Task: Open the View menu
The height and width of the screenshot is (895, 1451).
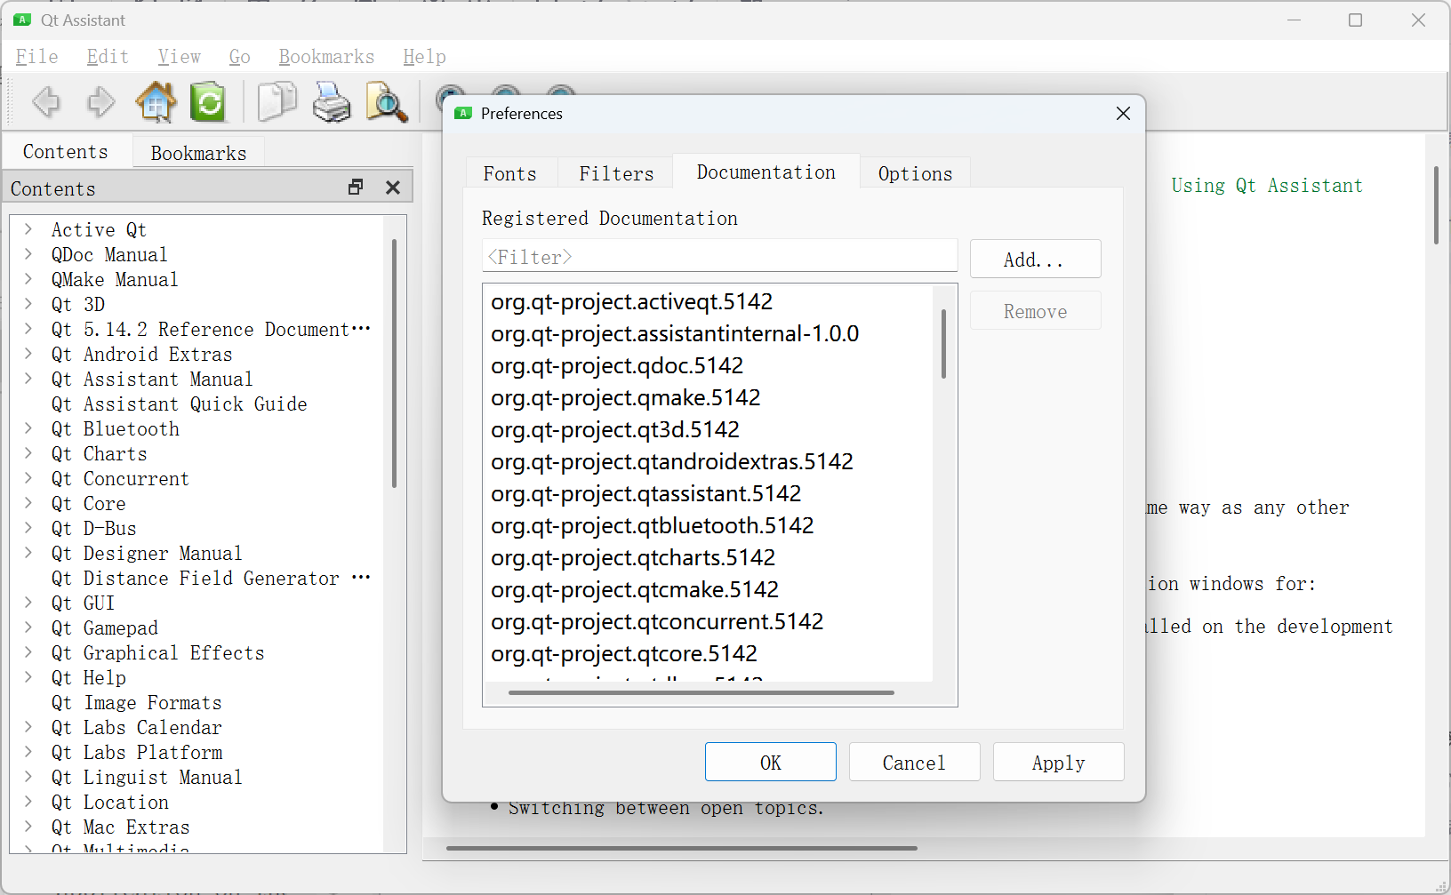Action: 180,57
